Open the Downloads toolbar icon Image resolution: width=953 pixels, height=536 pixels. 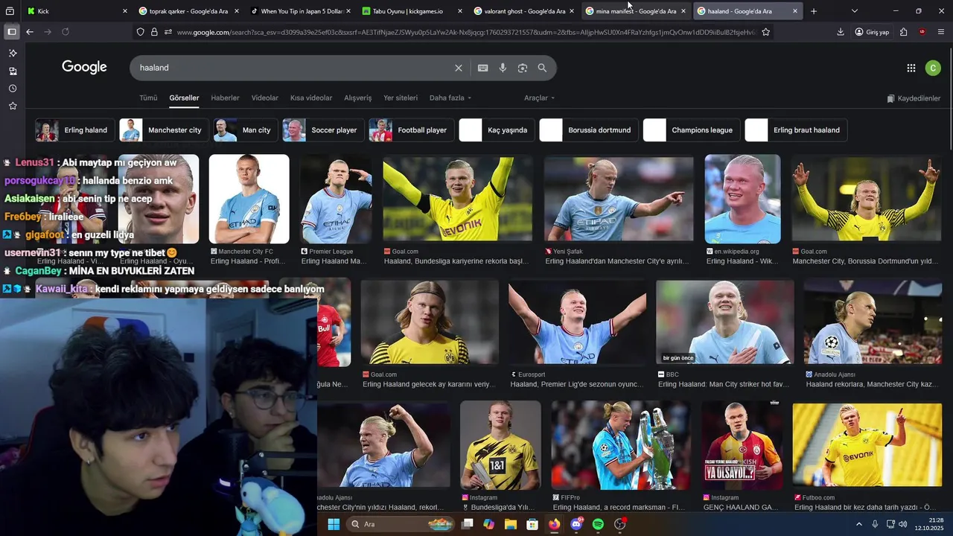(x=841, y=32)
